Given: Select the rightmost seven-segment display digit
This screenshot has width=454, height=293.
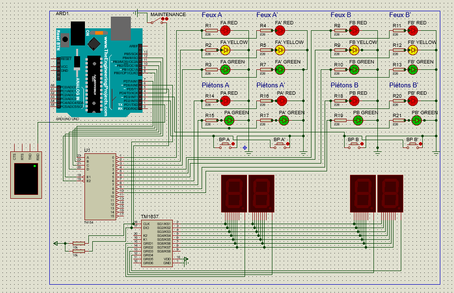Looking at the screenshot, I should pos(391,193).
